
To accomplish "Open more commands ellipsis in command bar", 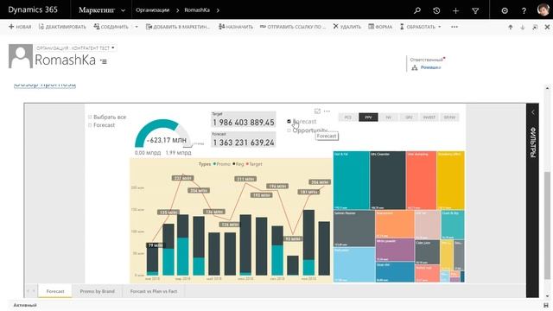I will point(454,27).
